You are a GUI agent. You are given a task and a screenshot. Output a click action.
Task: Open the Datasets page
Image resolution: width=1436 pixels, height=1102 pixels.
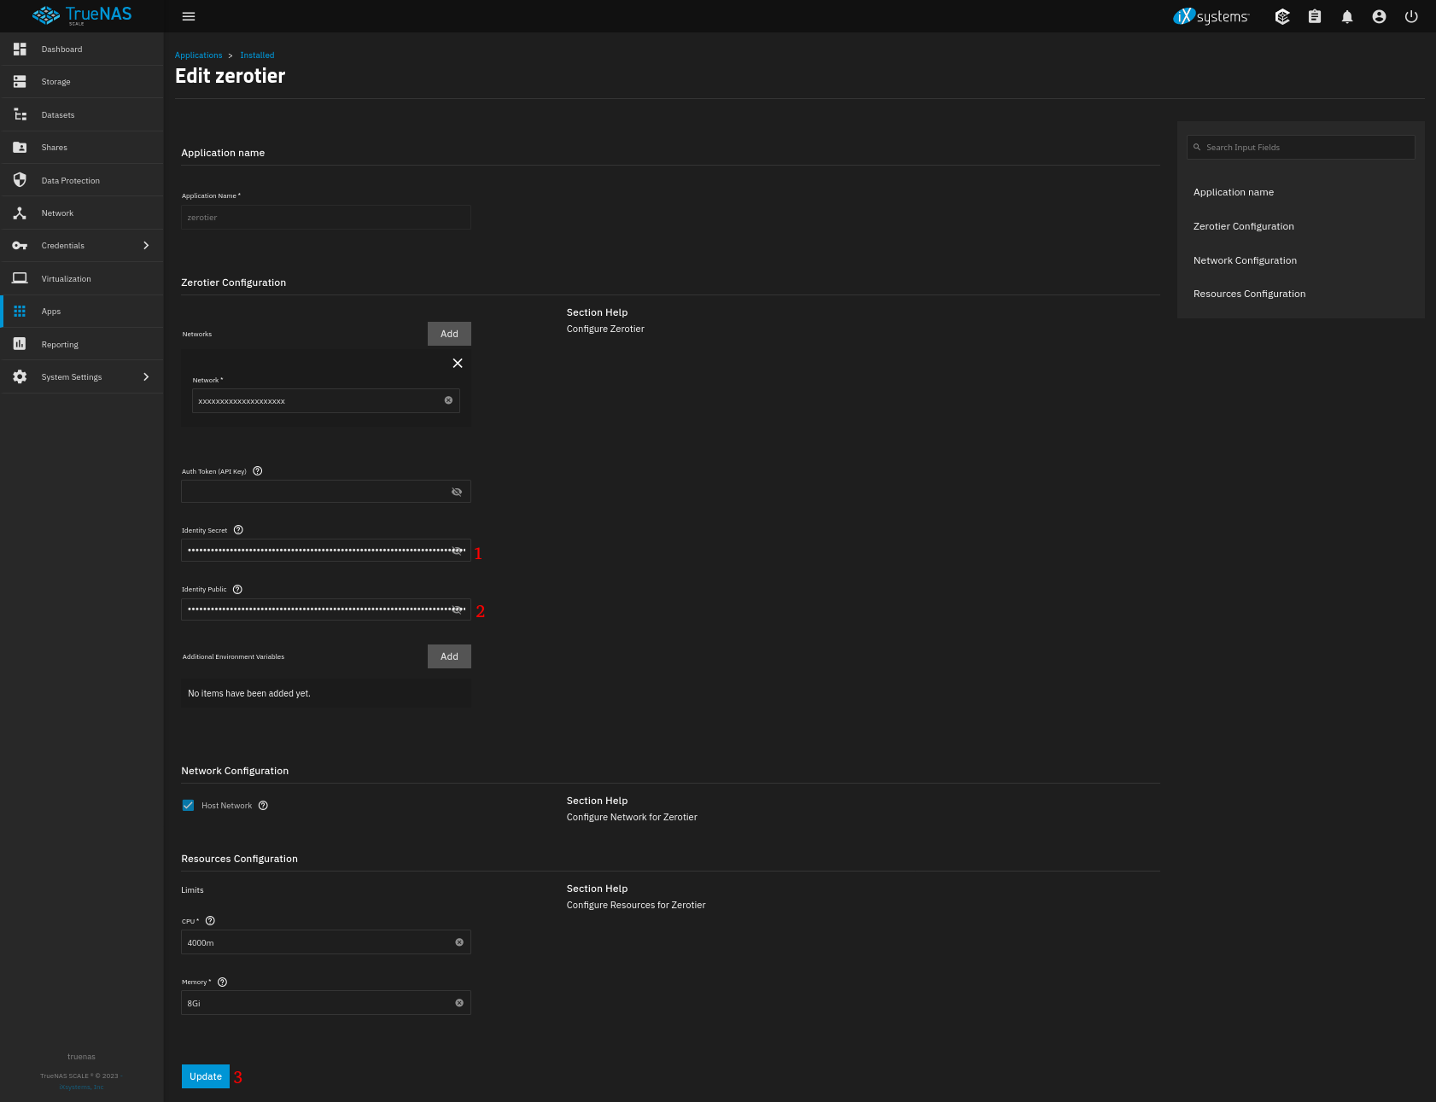[x=58, y=115]
